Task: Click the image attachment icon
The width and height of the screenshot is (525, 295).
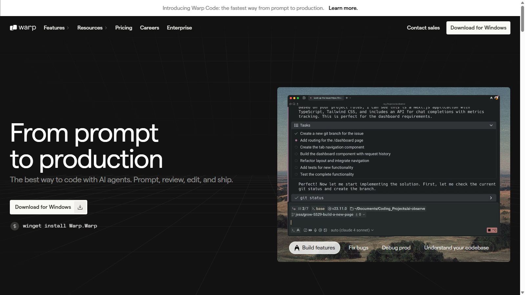Action: [325, 230]
